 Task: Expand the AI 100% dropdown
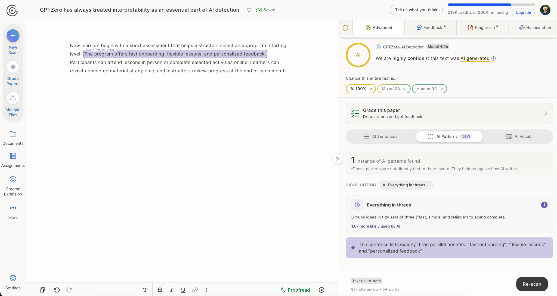pyautogui.click(x=361, y=89)
